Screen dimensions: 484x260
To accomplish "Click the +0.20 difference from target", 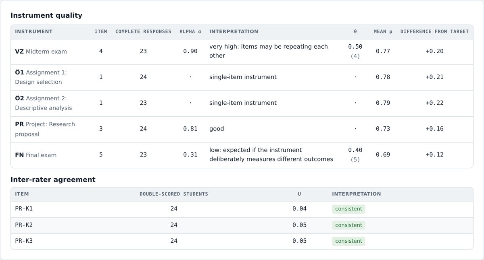I will pos(434,52).
